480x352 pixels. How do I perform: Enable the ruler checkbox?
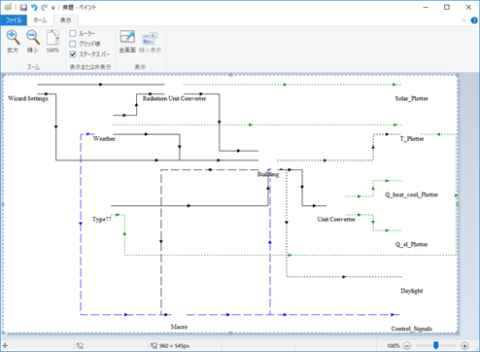(73, 33)
